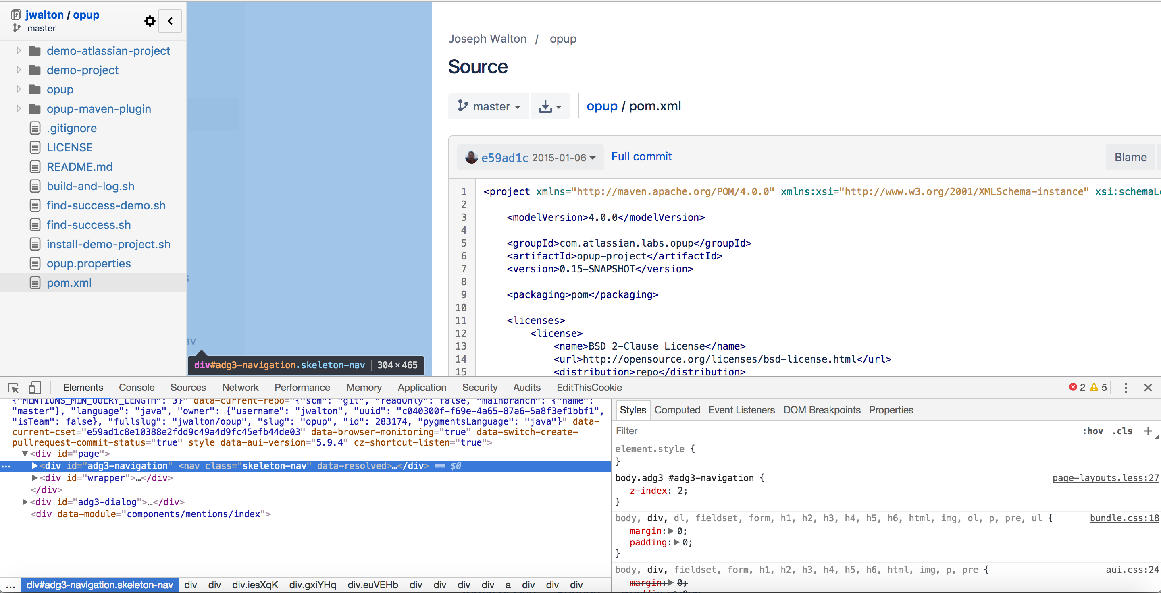Switch to the Network tab
Image resolution: width=1161 pixels, height=593 pixels.
[240, 387]
